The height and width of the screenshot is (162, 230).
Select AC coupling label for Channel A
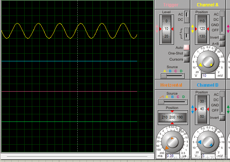pos(216,14)
